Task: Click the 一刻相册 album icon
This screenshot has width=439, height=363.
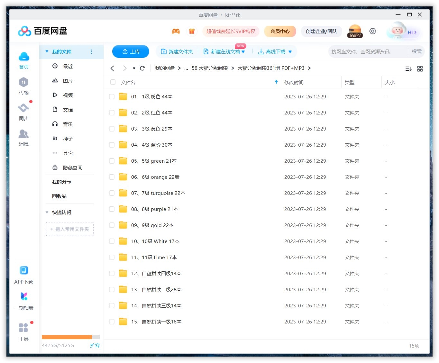Action: [x=23, y=296]
